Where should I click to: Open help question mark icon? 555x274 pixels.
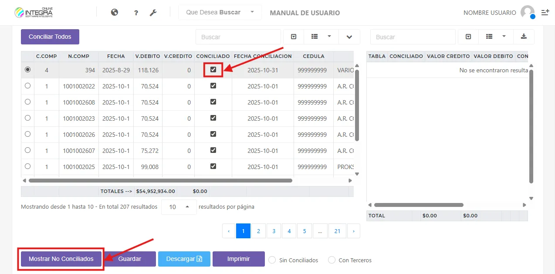136,13
